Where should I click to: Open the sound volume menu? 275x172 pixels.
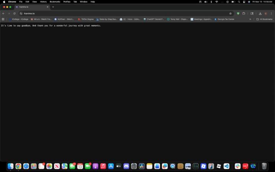click(206, 2)
